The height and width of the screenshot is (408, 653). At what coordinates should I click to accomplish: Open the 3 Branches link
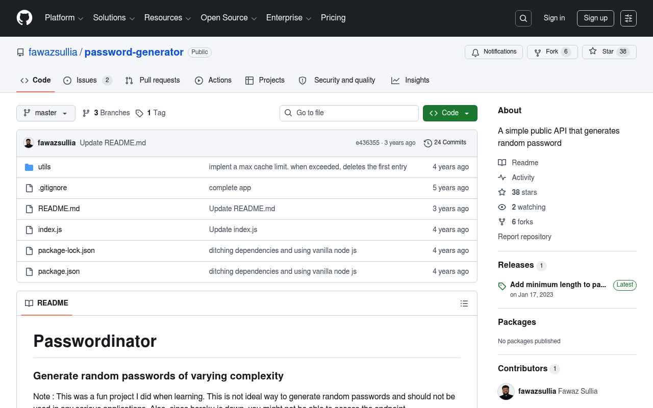tap(106, 113)
